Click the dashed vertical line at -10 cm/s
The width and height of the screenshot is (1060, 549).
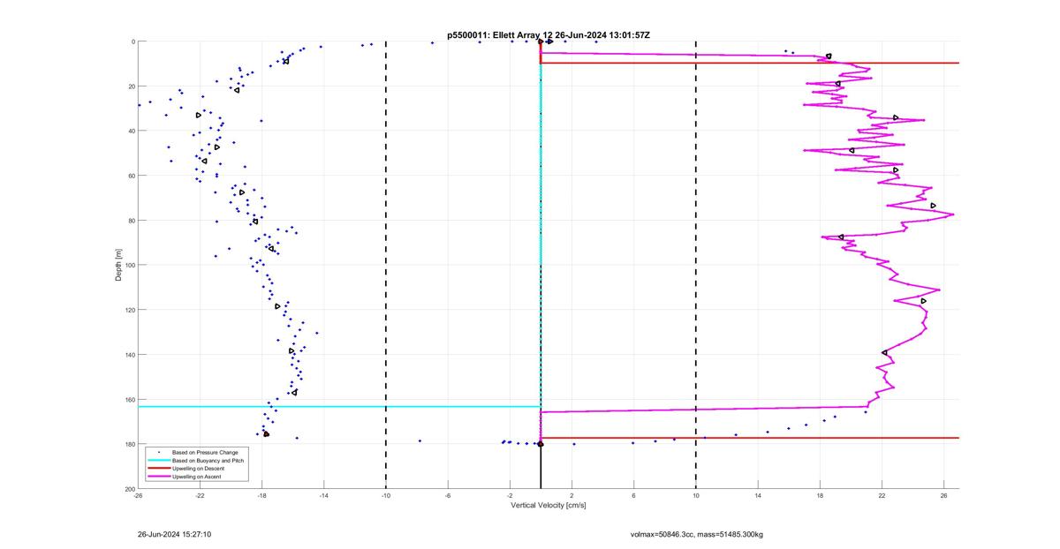385,265
